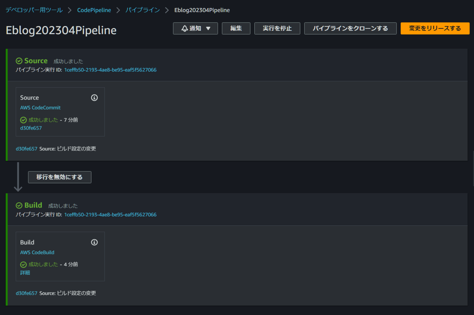Go to パイプライン breadcrumb link
This screenshot has width=474, height=315.
[x=143, y=10]
